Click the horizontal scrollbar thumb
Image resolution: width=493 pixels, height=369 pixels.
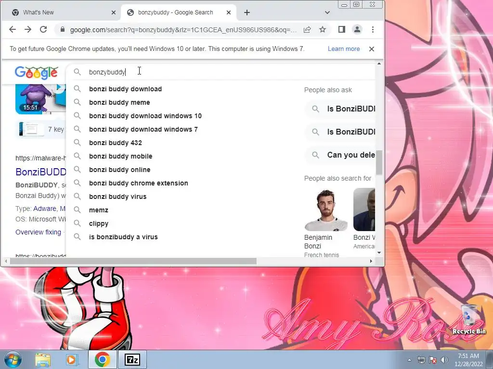133,261
